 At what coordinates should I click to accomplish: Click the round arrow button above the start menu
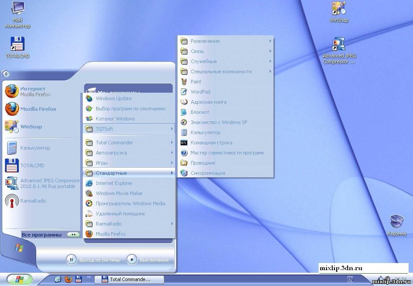tap(6, 74)
